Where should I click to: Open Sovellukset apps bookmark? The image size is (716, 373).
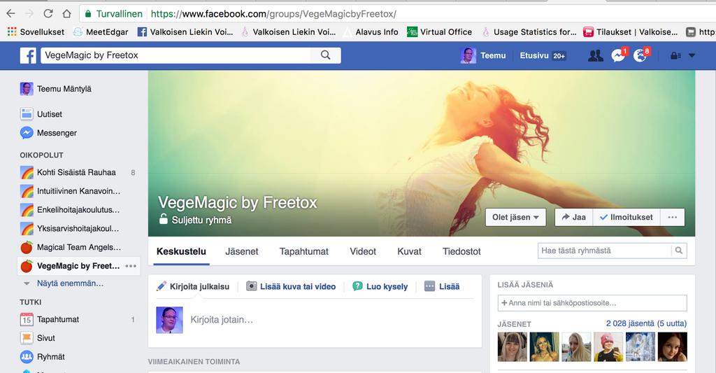pos(36,32)
